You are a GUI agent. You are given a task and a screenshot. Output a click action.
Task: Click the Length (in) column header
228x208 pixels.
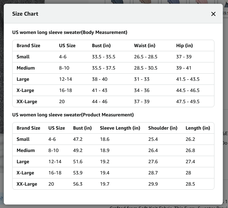pyautogui.click(x=198, y=128)
